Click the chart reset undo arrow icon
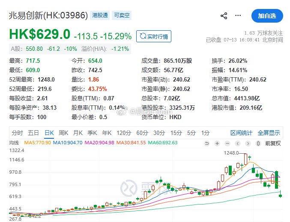 click(x=207, y=143)
